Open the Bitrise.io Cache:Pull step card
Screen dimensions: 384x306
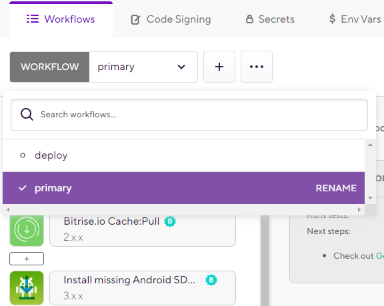(143, 230)
